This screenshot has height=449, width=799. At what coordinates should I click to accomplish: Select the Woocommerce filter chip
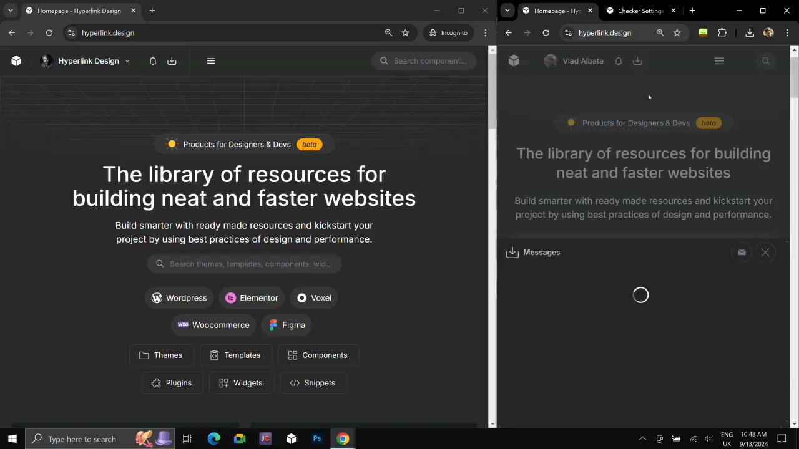[213, 325]
